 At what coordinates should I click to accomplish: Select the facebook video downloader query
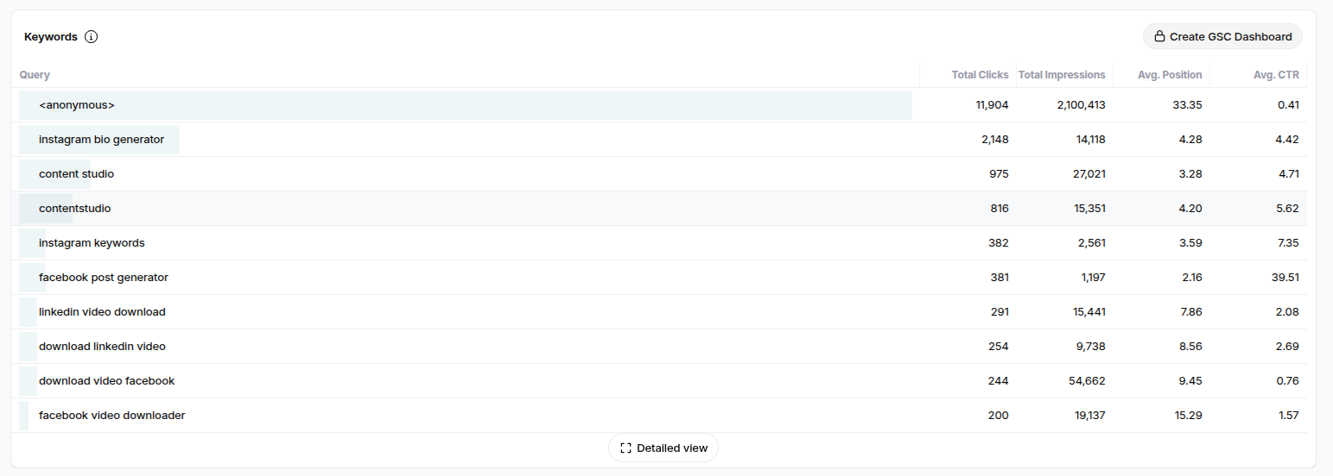pos(111,416)
